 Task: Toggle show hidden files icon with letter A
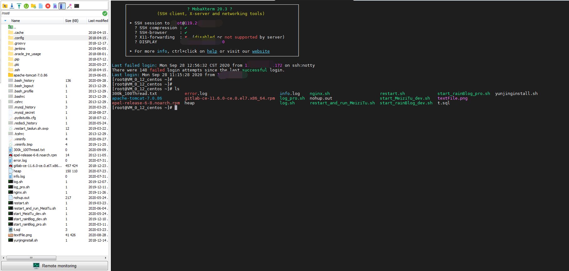click(x=55, y=6)
